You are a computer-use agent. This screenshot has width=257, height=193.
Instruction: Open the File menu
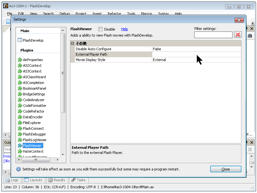pos(10,14)
